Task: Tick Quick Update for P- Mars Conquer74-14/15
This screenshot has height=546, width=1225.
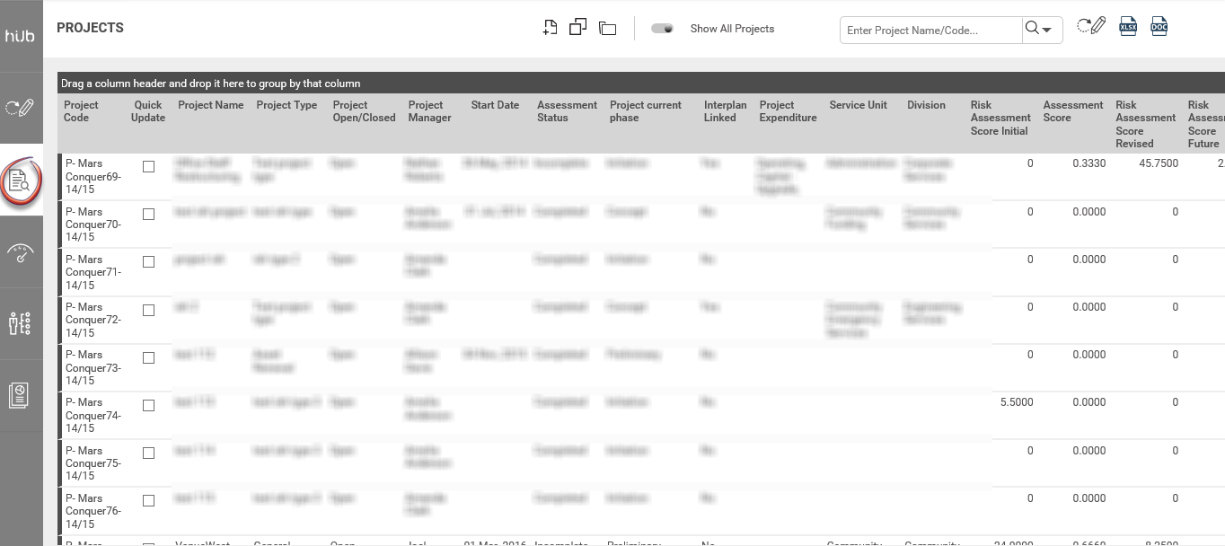Action: point(149,406)
